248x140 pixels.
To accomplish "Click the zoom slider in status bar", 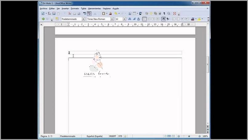I will (x=189, y=136).
